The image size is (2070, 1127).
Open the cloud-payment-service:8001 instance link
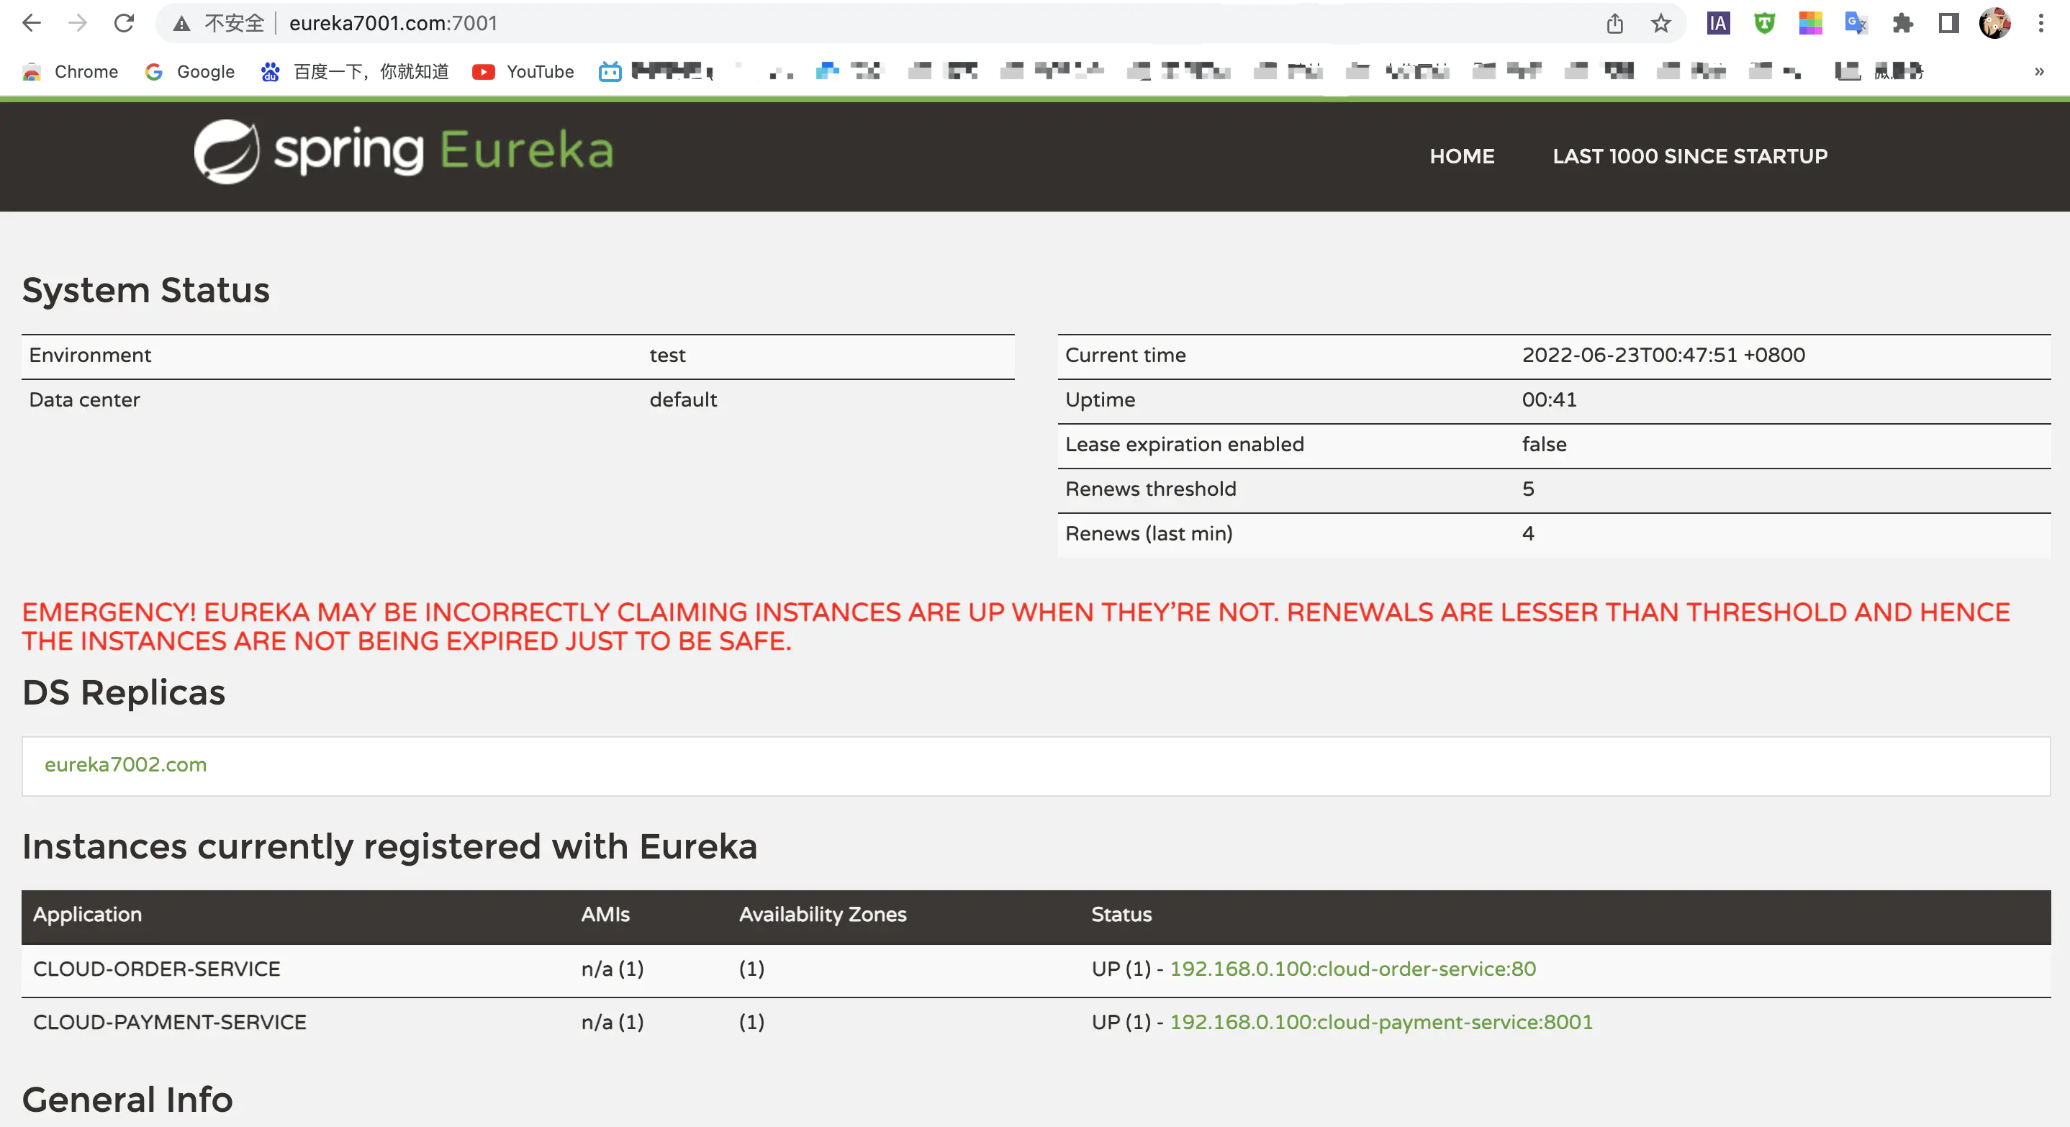coord(1380,1022)
